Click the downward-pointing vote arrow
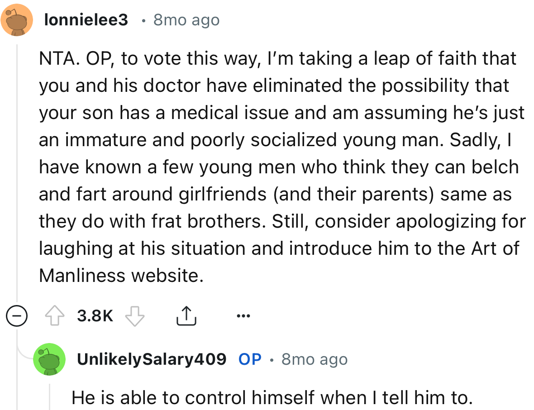 (x=133, y=315)
